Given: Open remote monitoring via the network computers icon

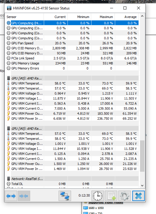Looking at the screenshot, I should coord(65,196).
